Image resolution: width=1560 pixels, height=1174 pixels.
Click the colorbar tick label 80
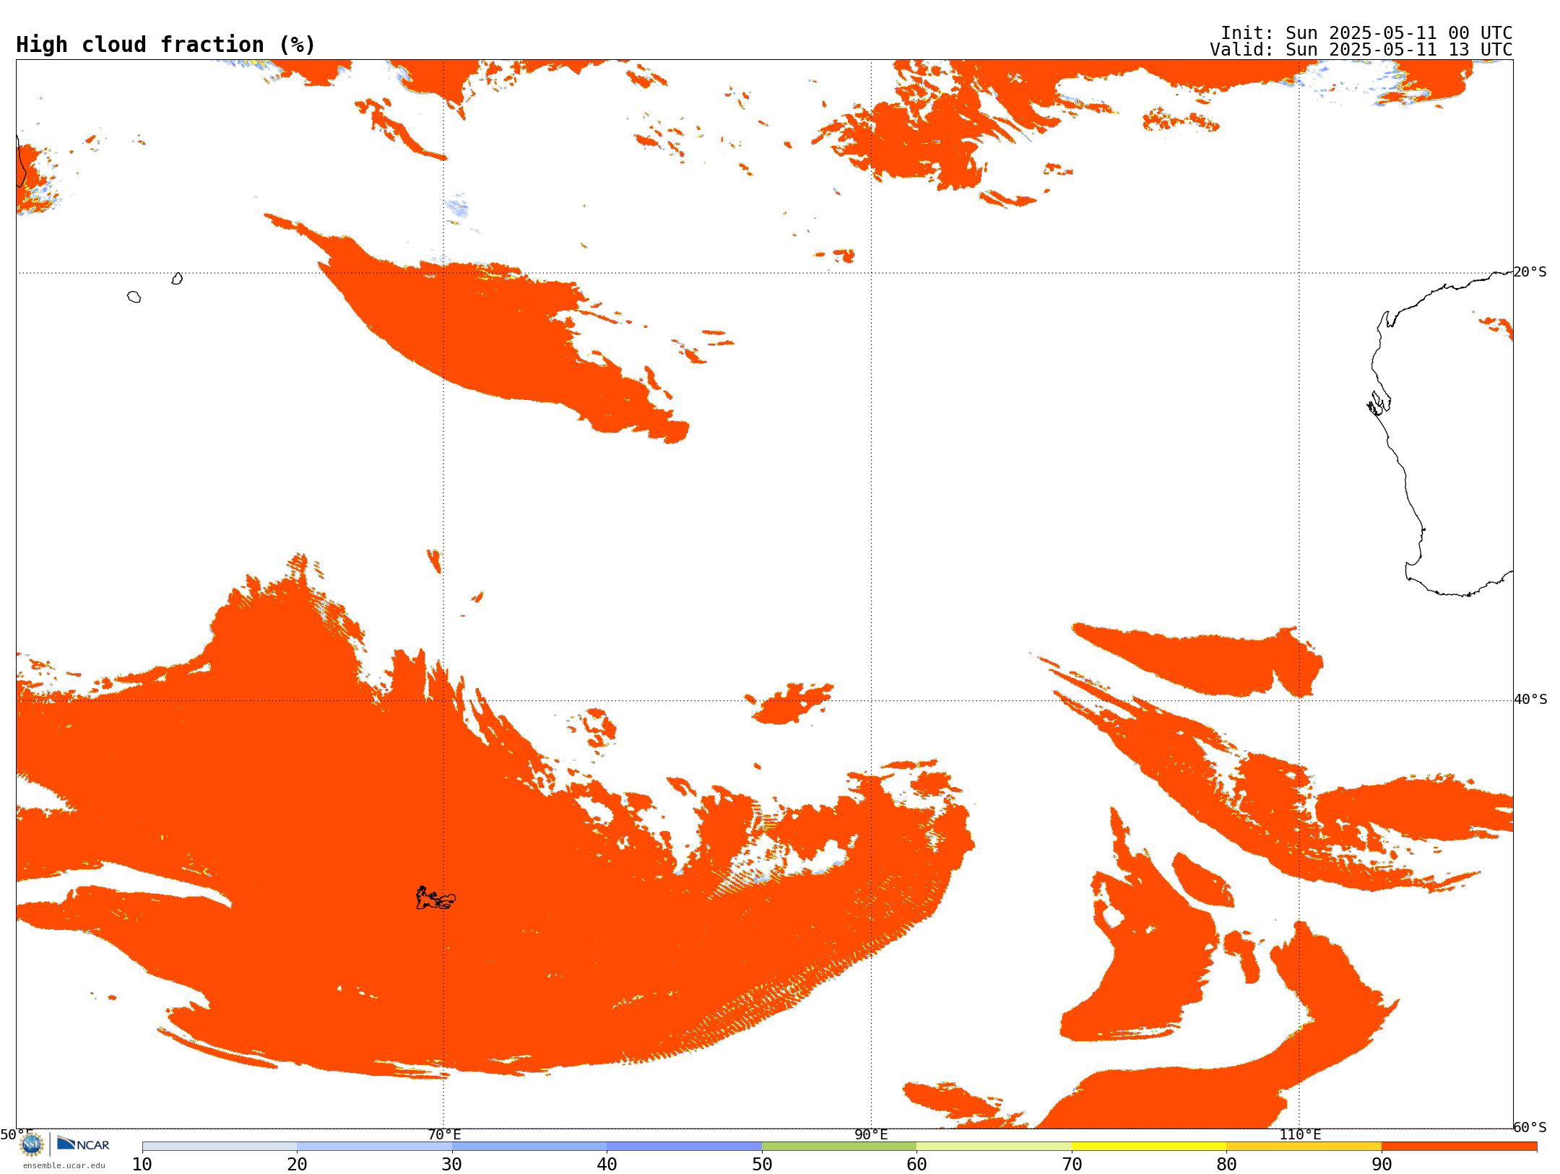coord(1226,1165)
